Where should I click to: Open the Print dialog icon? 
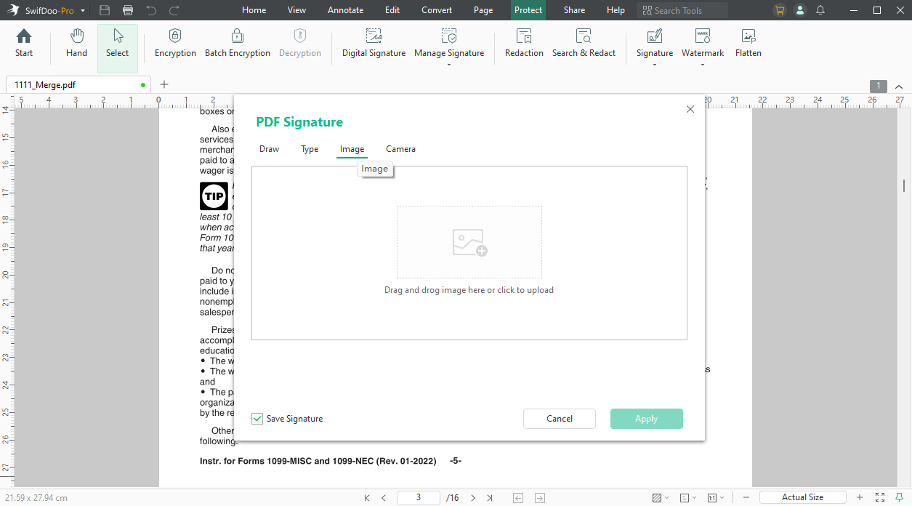click(129, 9)
